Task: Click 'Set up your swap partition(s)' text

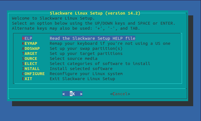Action: [x=86, y=48]
